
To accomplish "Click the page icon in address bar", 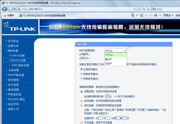I will [19, 9].
